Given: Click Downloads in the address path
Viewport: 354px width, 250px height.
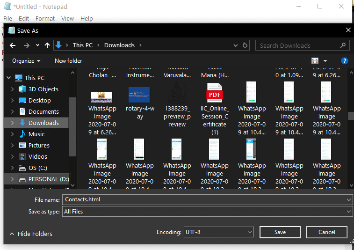Looking at the screenshot, I should click(119, 45).
